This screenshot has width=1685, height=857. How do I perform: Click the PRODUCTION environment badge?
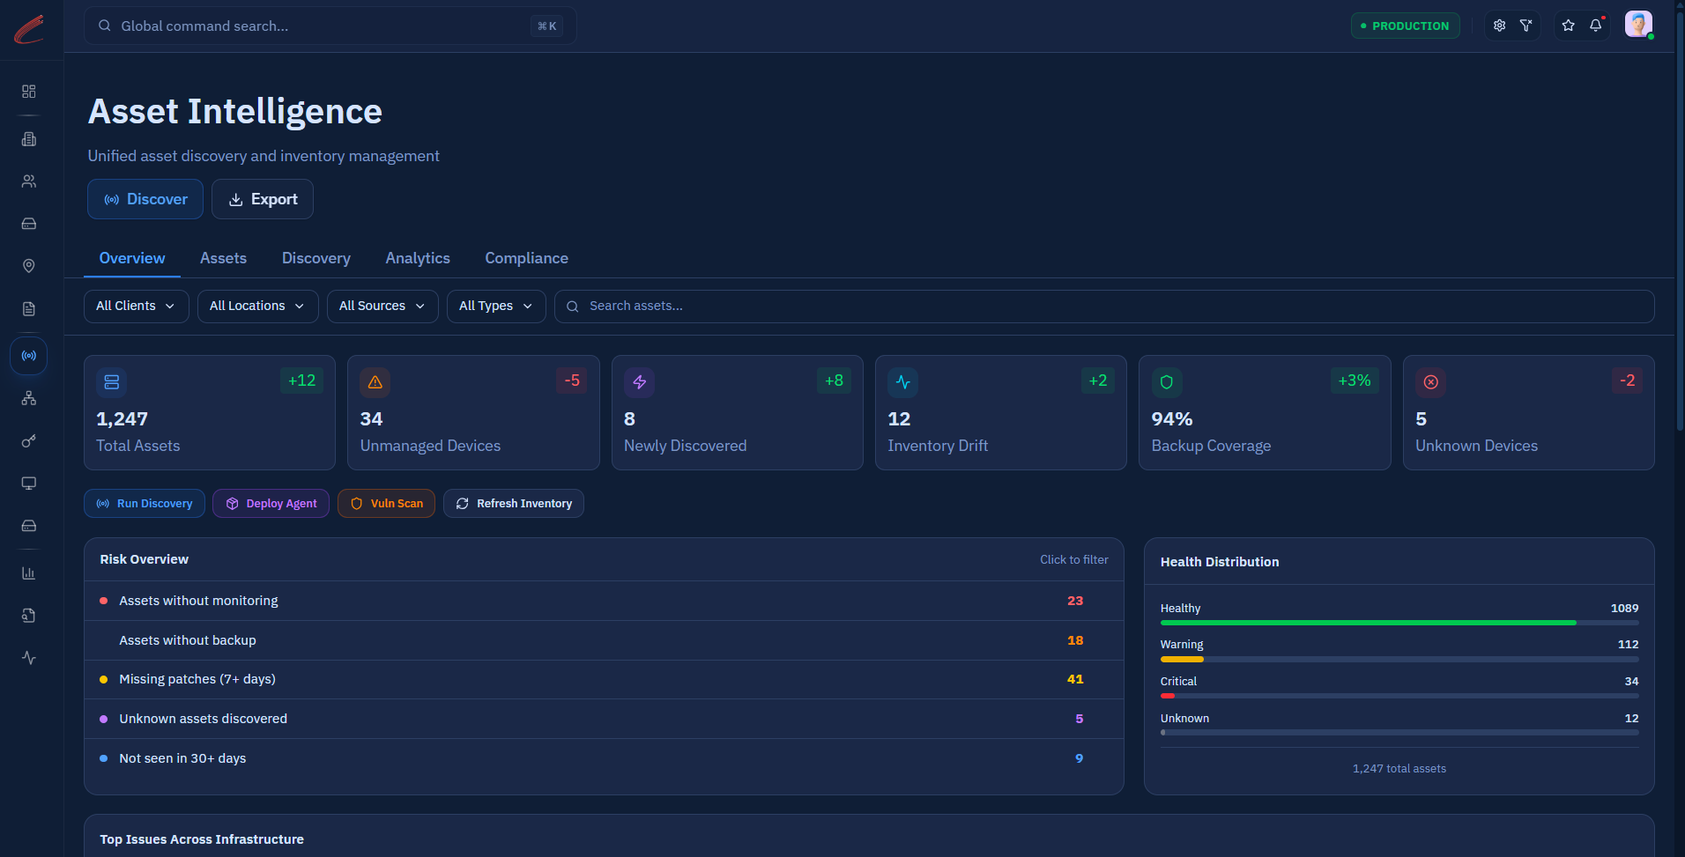click(x=1406, y=26)
